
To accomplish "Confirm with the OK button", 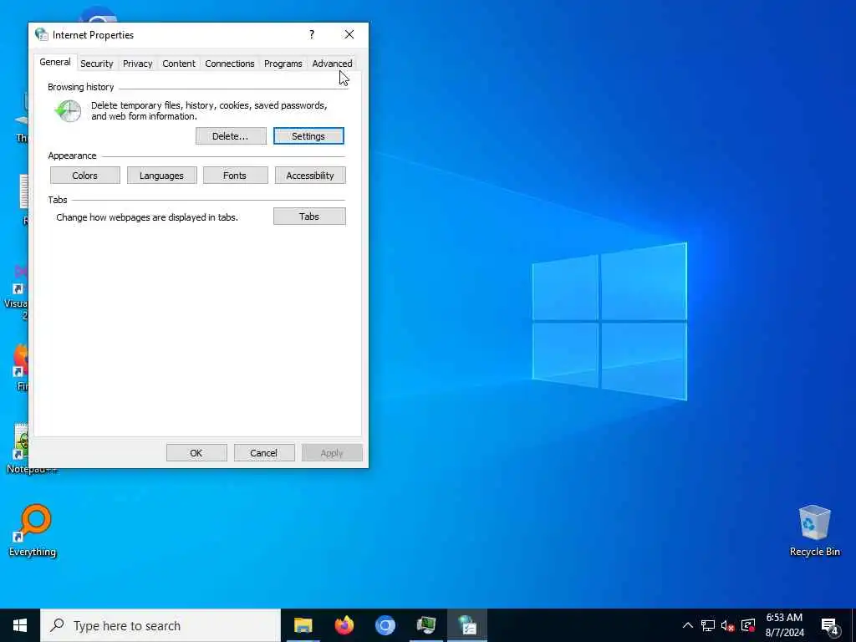I will pyautogui.click(x=196, y=452).
